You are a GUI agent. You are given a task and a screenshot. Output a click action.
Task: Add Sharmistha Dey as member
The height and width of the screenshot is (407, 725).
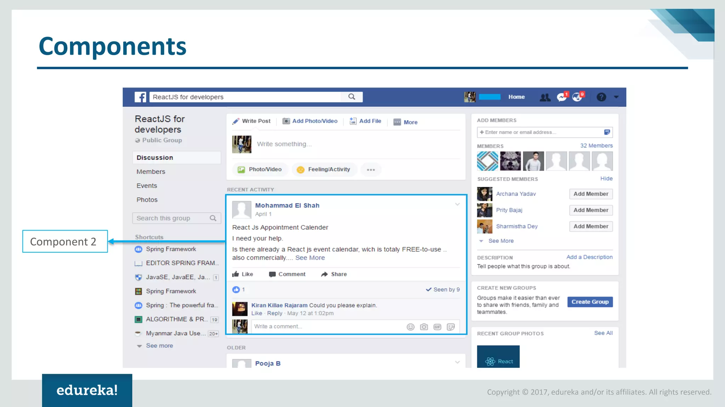591,226
